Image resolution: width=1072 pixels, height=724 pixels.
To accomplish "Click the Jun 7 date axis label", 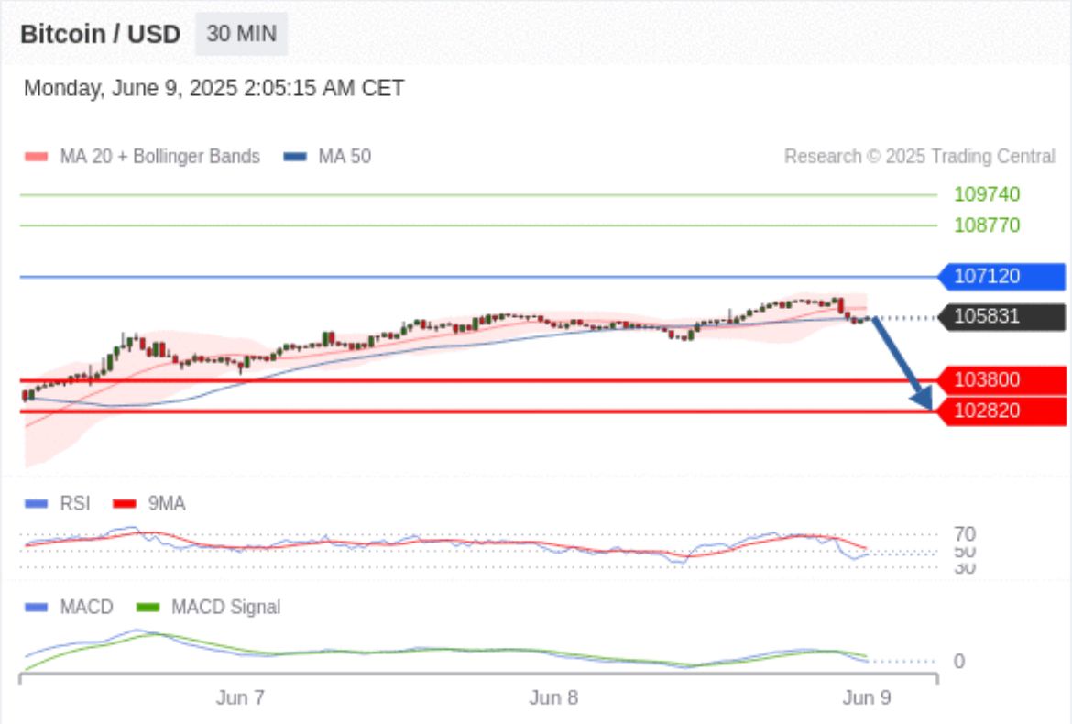I will coord(240,698).
